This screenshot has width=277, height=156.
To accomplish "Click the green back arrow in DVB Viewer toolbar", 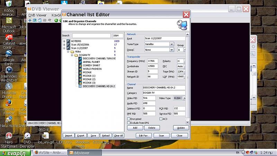I will (56, 20).
